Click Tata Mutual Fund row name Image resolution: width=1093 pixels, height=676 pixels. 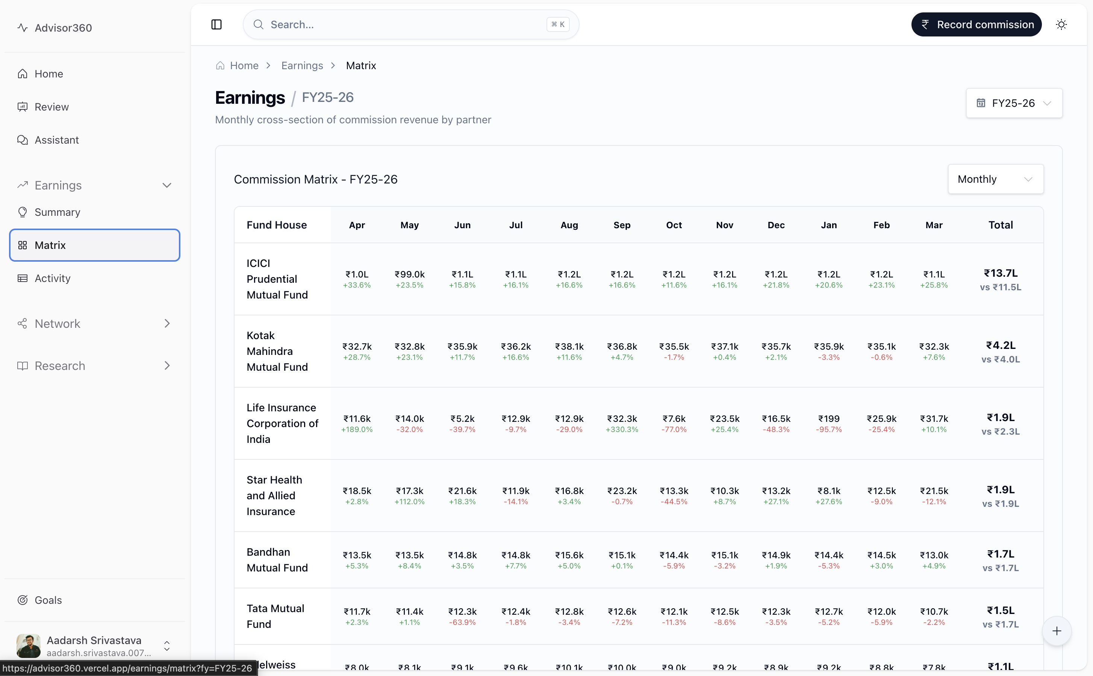[275, 616]
